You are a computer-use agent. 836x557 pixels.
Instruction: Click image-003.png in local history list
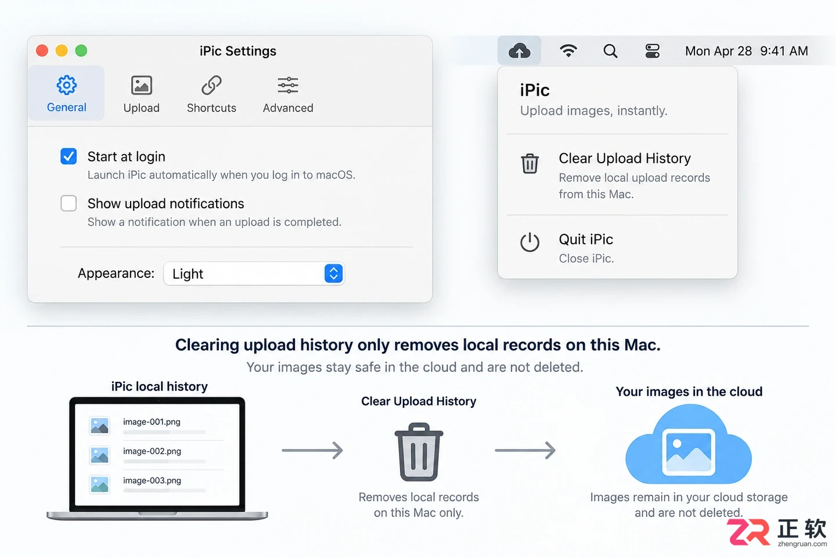point(152,480)
